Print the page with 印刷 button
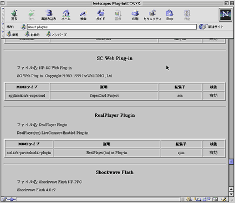Viewport: 235px width, 203px height. click(135, 15)
